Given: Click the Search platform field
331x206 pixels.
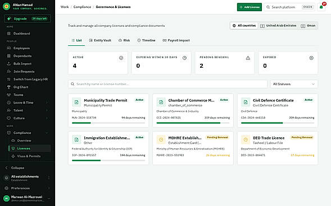Looking at the screenshot, I should point(289,7).
